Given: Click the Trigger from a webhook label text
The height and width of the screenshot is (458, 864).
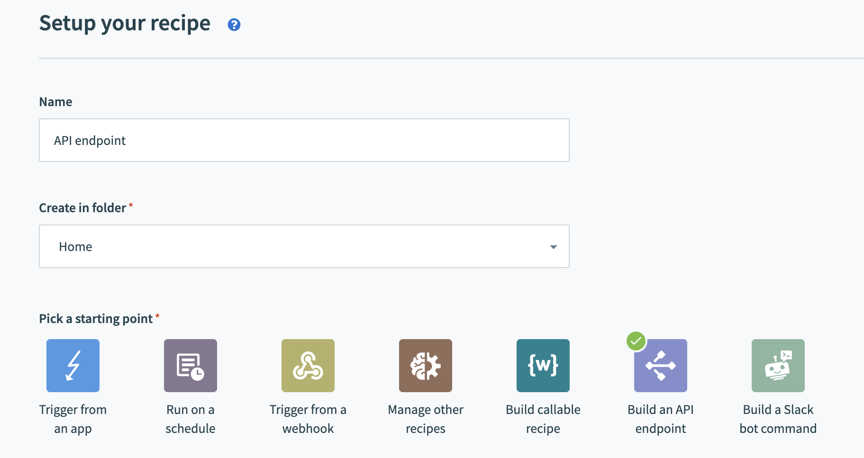Looking at the screenshot, I should (x=308, y=419).
